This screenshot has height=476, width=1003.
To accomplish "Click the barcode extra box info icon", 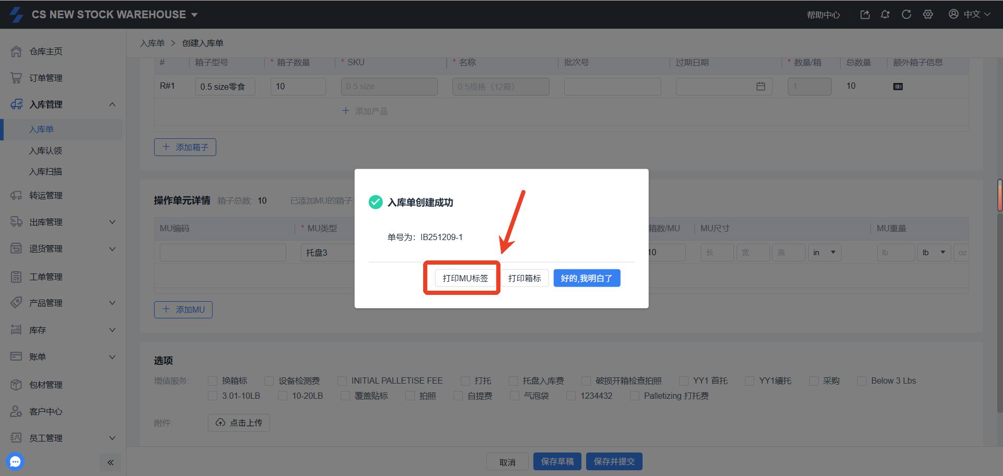I will click(x=898, y=87).
